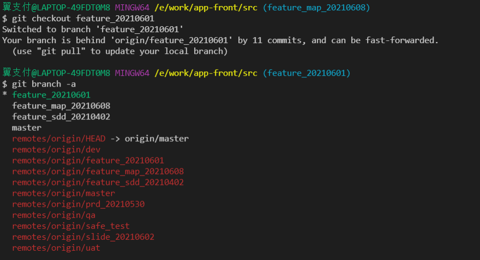Click the "Switched to branch 'feature_20210601'" line
Viewport: 480px width, 260px height.
click(93, 29)
